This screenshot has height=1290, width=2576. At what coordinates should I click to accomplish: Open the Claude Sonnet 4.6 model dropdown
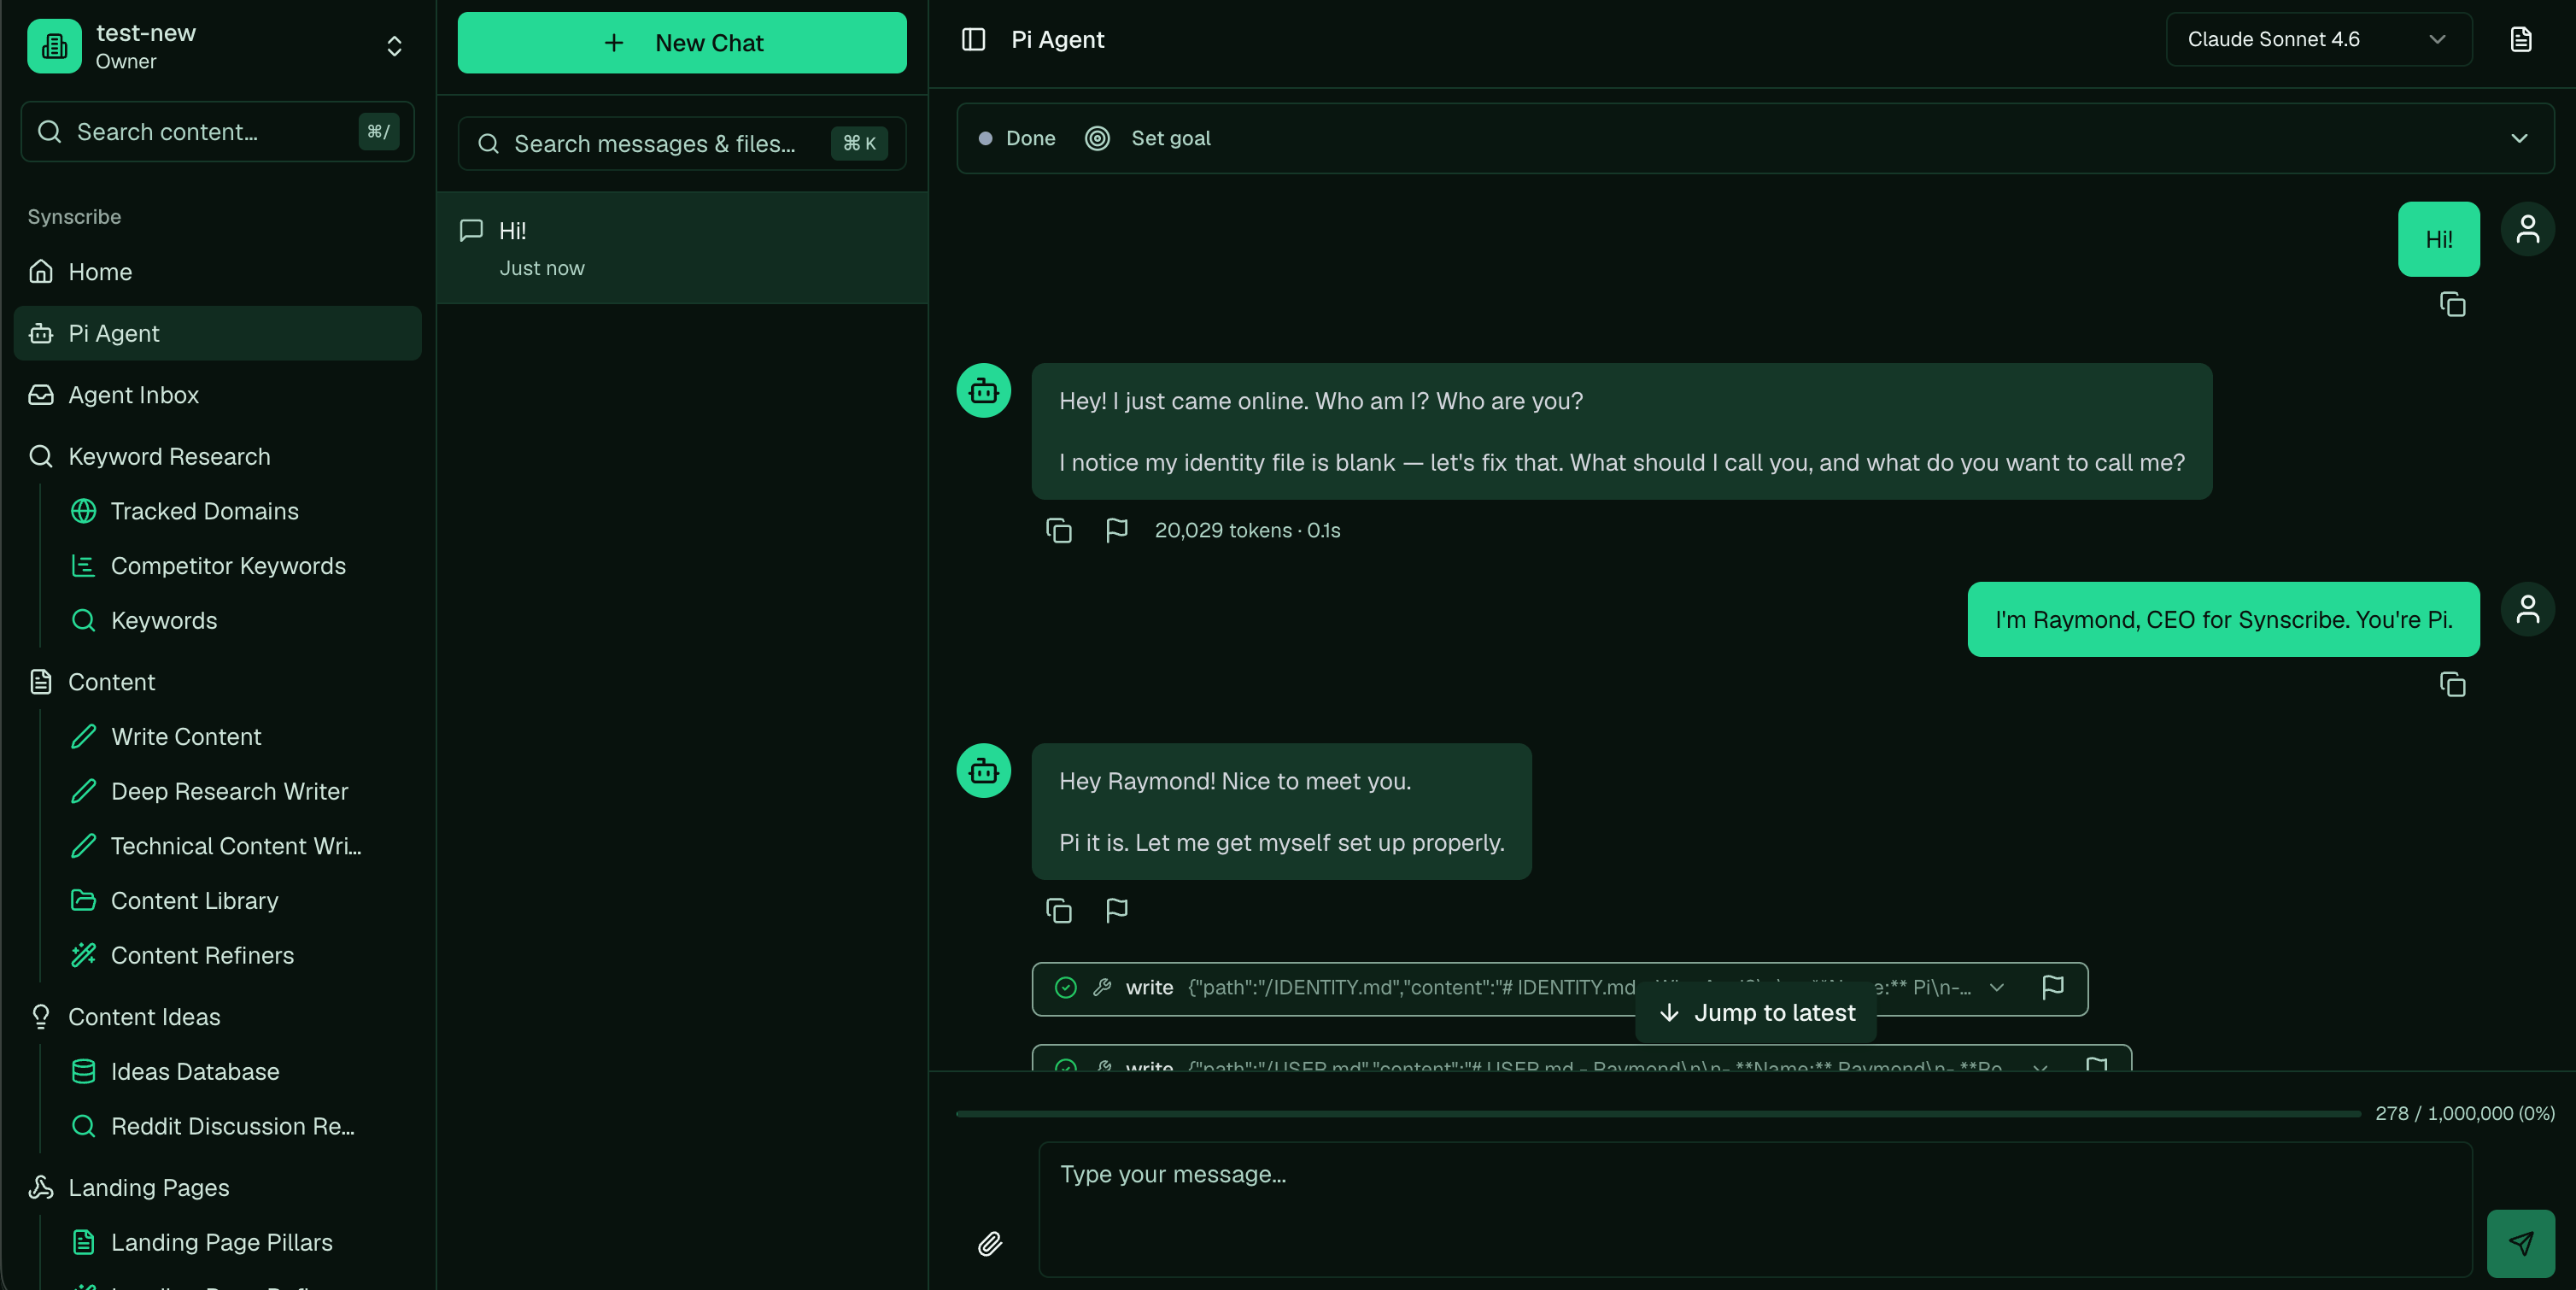pos(2318,39)
